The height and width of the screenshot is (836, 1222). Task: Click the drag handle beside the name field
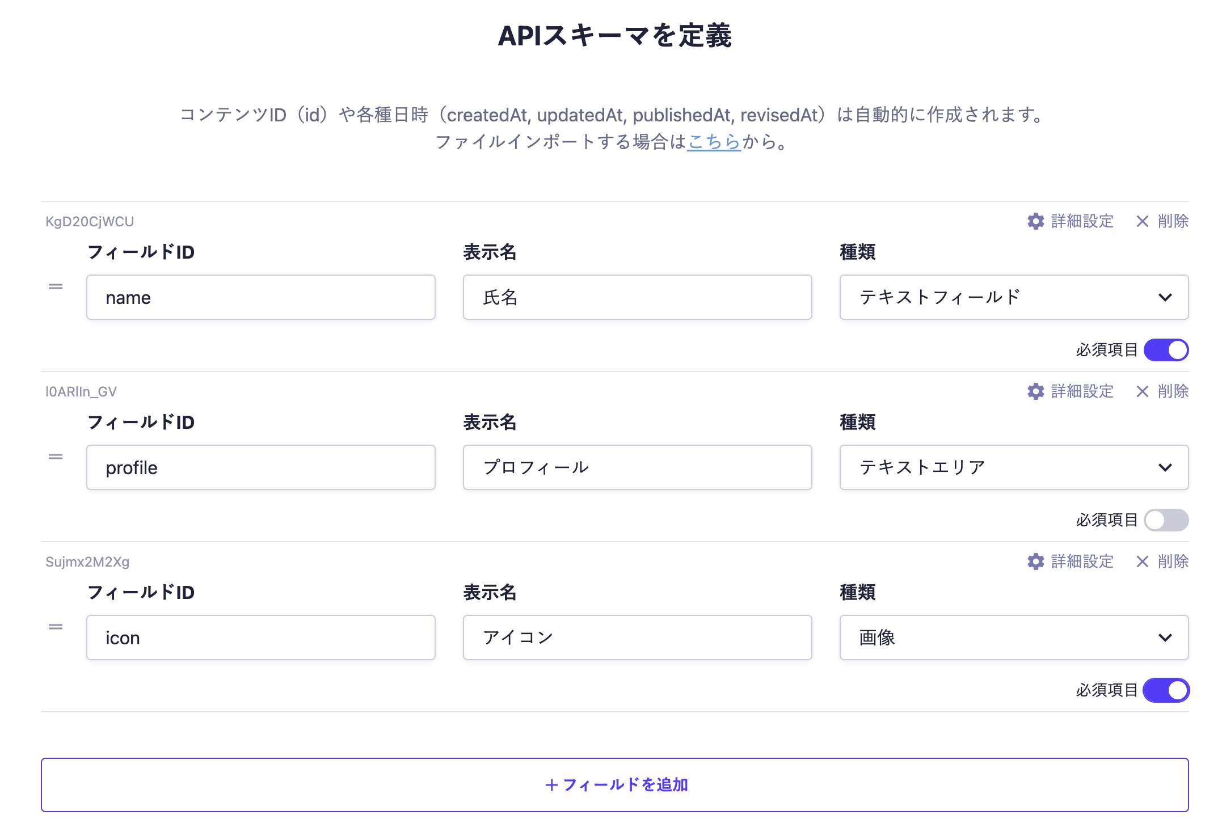(x=56, y=286)
